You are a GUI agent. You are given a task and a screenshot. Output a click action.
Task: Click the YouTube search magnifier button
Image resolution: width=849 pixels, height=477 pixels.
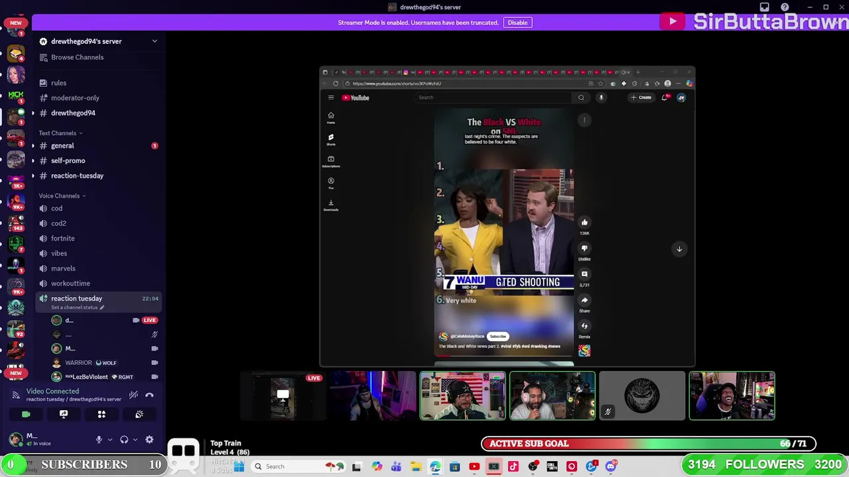pyautogui.click(x=581, y=97)
